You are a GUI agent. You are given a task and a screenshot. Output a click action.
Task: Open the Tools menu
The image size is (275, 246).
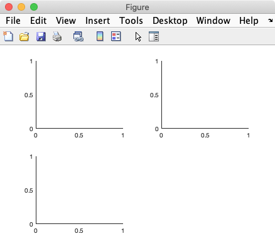click(x=131, y=21)
